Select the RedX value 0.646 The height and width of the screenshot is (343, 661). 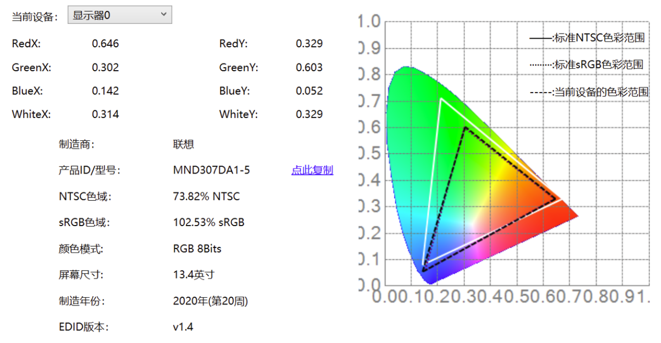click(x=105, y=44)
